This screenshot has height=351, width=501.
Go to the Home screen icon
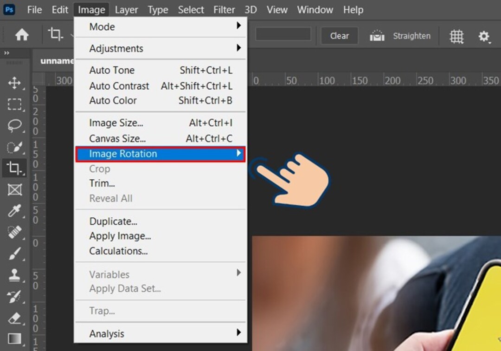(22, 34)
